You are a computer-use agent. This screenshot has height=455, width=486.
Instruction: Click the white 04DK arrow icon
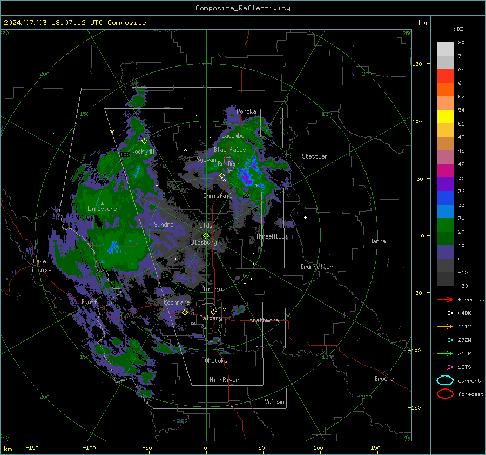click(x=445, y=313)
